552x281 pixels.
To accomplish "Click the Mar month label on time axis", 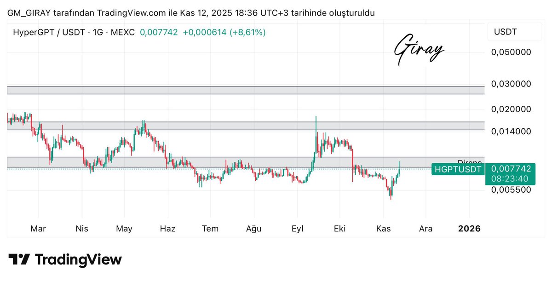I will click(38, 229).
